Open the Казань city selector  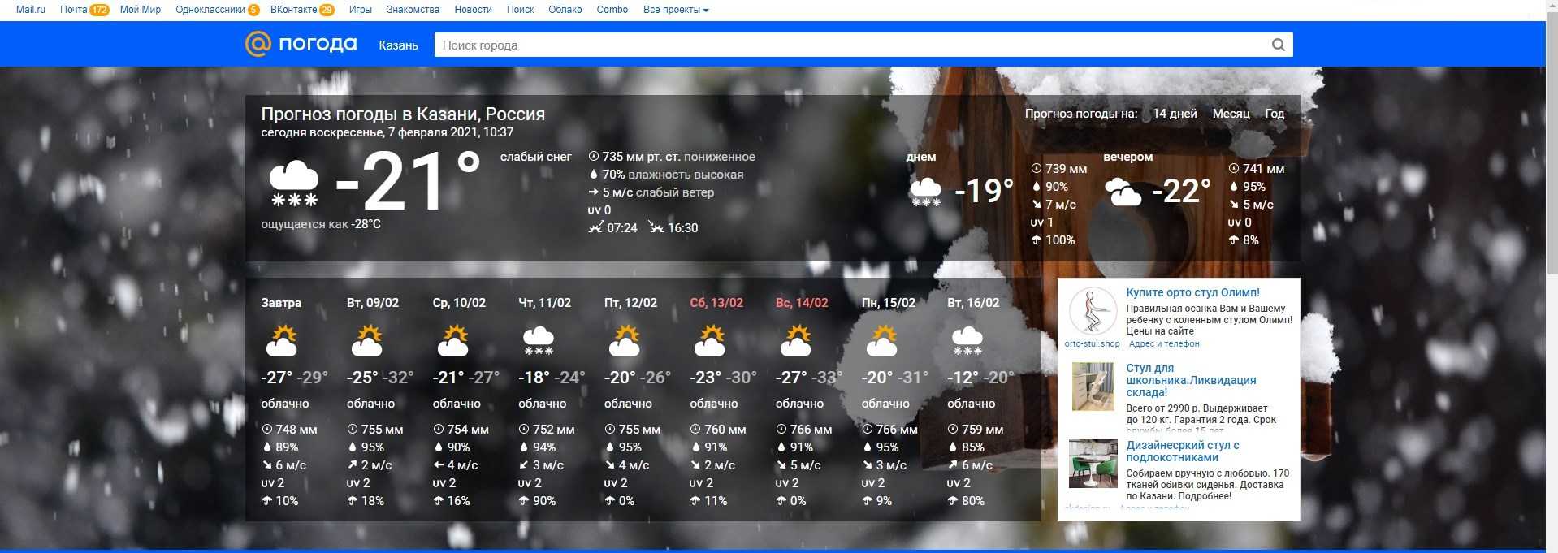398,45
